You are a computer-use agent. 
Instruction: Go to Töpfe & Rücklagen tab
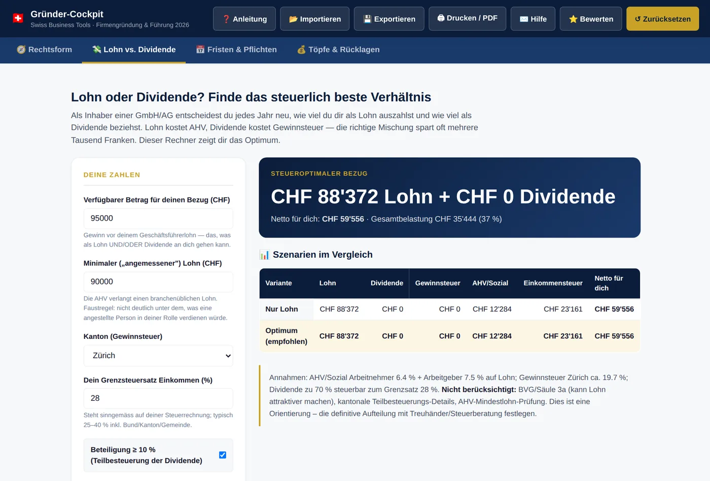coord(338,50)
